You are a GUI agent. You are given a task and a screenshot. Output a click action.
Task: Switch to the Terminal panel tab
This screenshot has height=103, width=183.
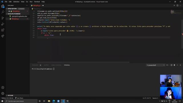point(67,65)
